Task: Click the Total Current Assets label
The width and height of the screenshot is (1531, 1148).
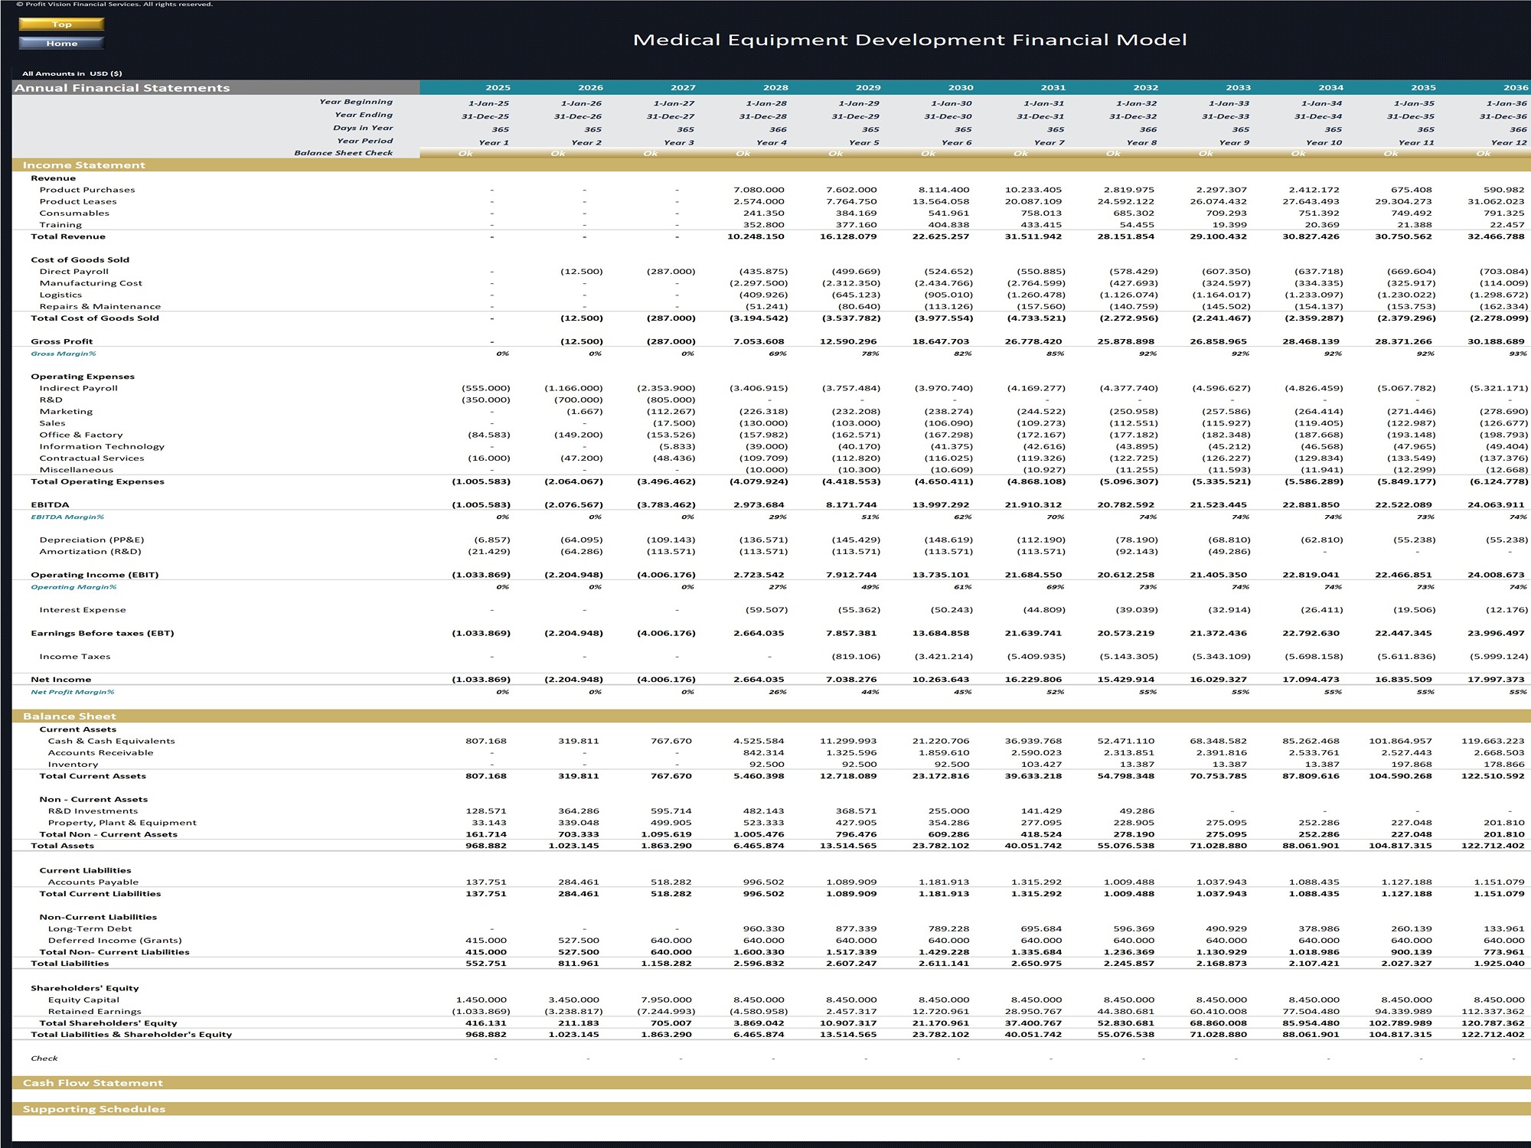Action: click(x=93, y=776)
